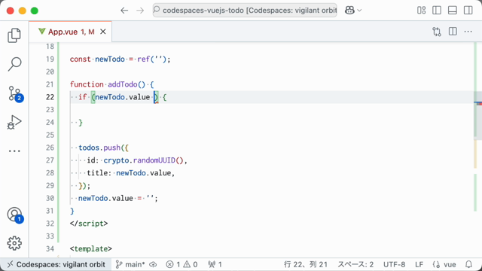Open the Codespaces: vigilant orbit remote menu

coord(56,264)
